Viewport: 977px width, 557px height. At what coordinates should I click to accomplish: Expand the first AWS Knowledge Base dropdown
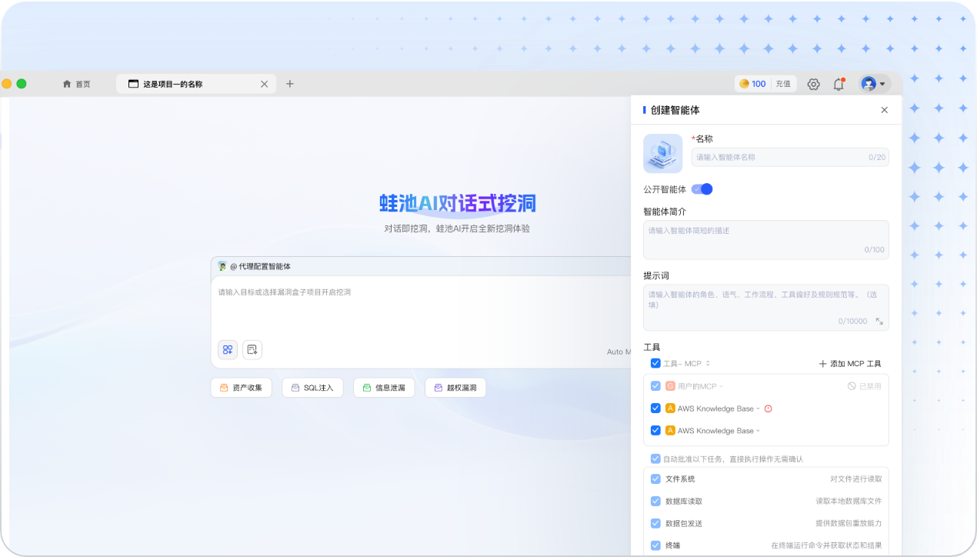758,409
